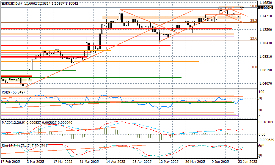
Task: Select the 3 Mar 2025 date label
Action: click(x=36, y=161)
